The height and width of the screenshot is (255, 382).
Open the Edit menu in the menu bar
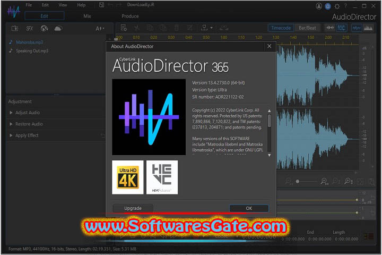pyautogui.click(x=45, y=5)
